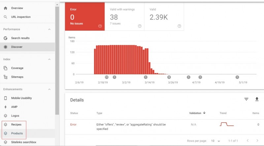Image resolution: width=264 pixels, height=146 pixels.
Task: Collapse the Index section
Action: coord(49,59)
